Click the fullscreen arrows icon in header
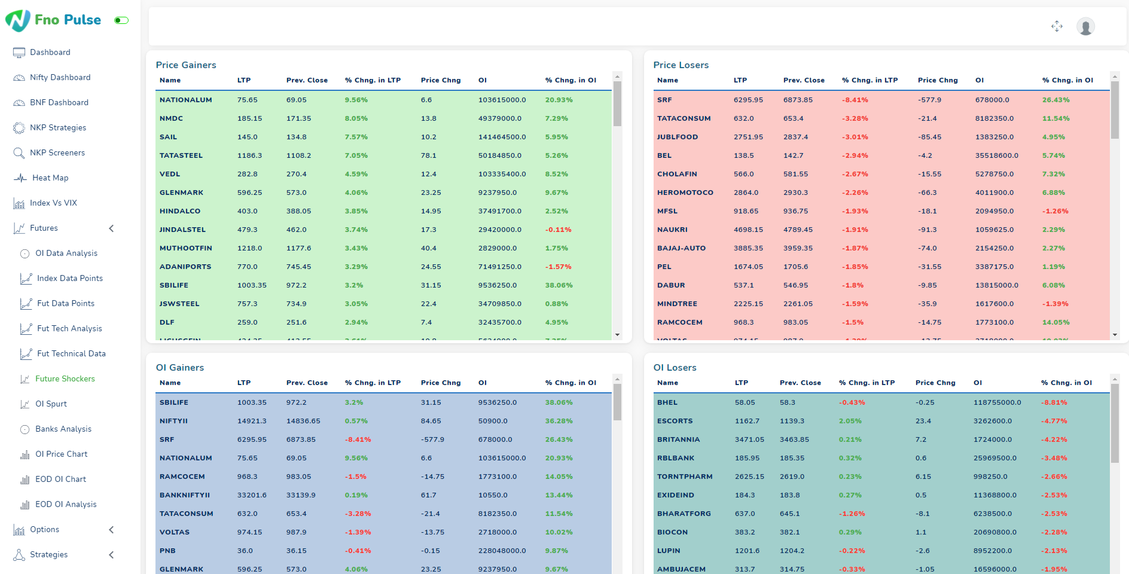The image size is (1129, 574). coord(1057,26)
